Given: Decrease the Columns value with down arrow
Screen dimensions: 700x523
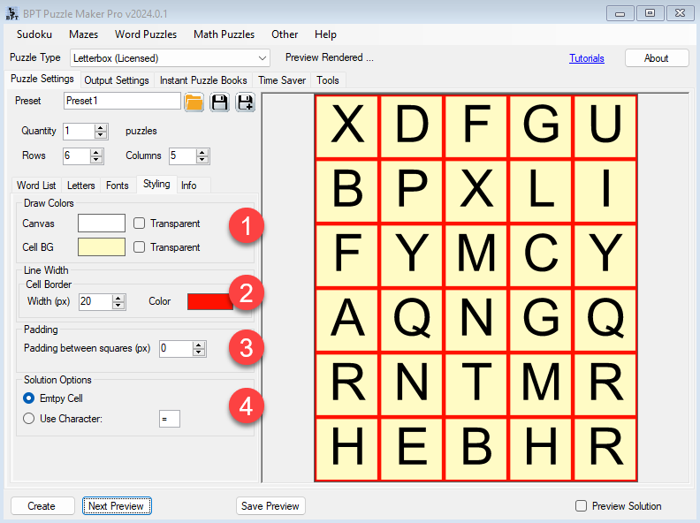Looking at the screenshot, I should [203, 160].
